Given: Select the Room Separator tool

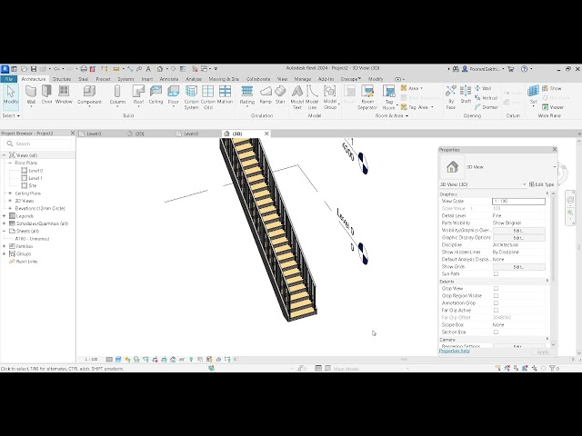Looking at the screenshot, I should (367, 97).
